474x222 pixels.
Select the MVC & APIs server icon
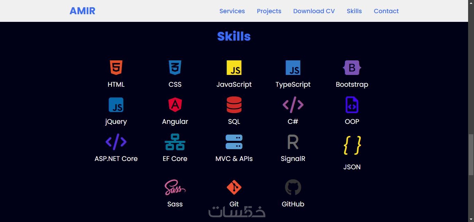click(x=234, y=142)
